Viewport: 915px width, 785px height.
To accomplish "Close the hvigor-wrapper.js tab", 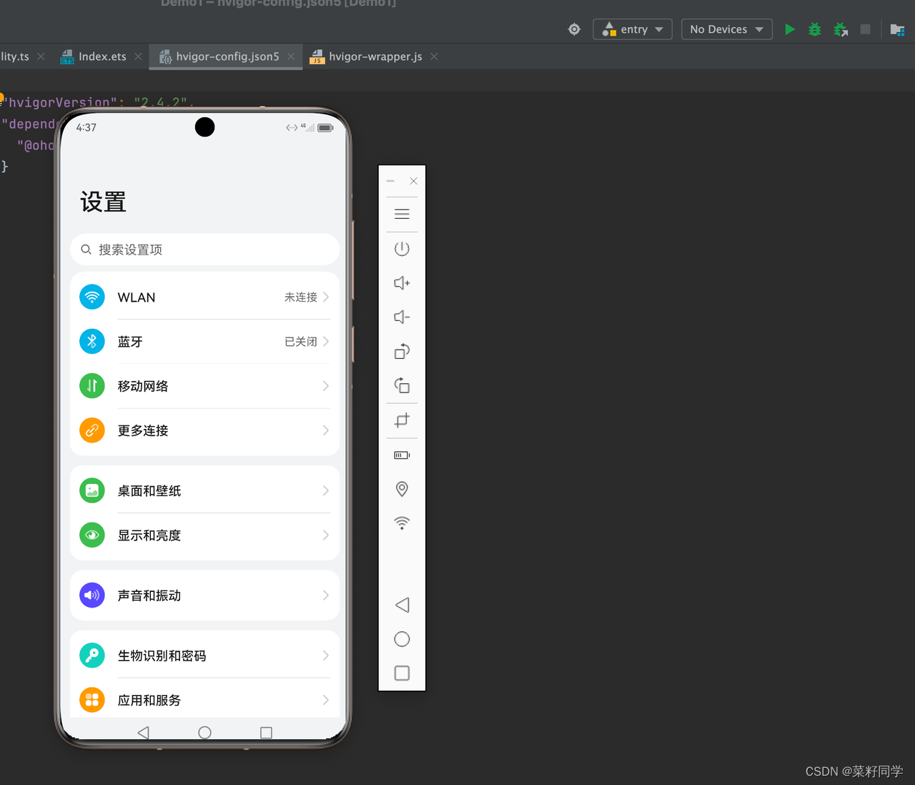I will (x=434, y=56).
